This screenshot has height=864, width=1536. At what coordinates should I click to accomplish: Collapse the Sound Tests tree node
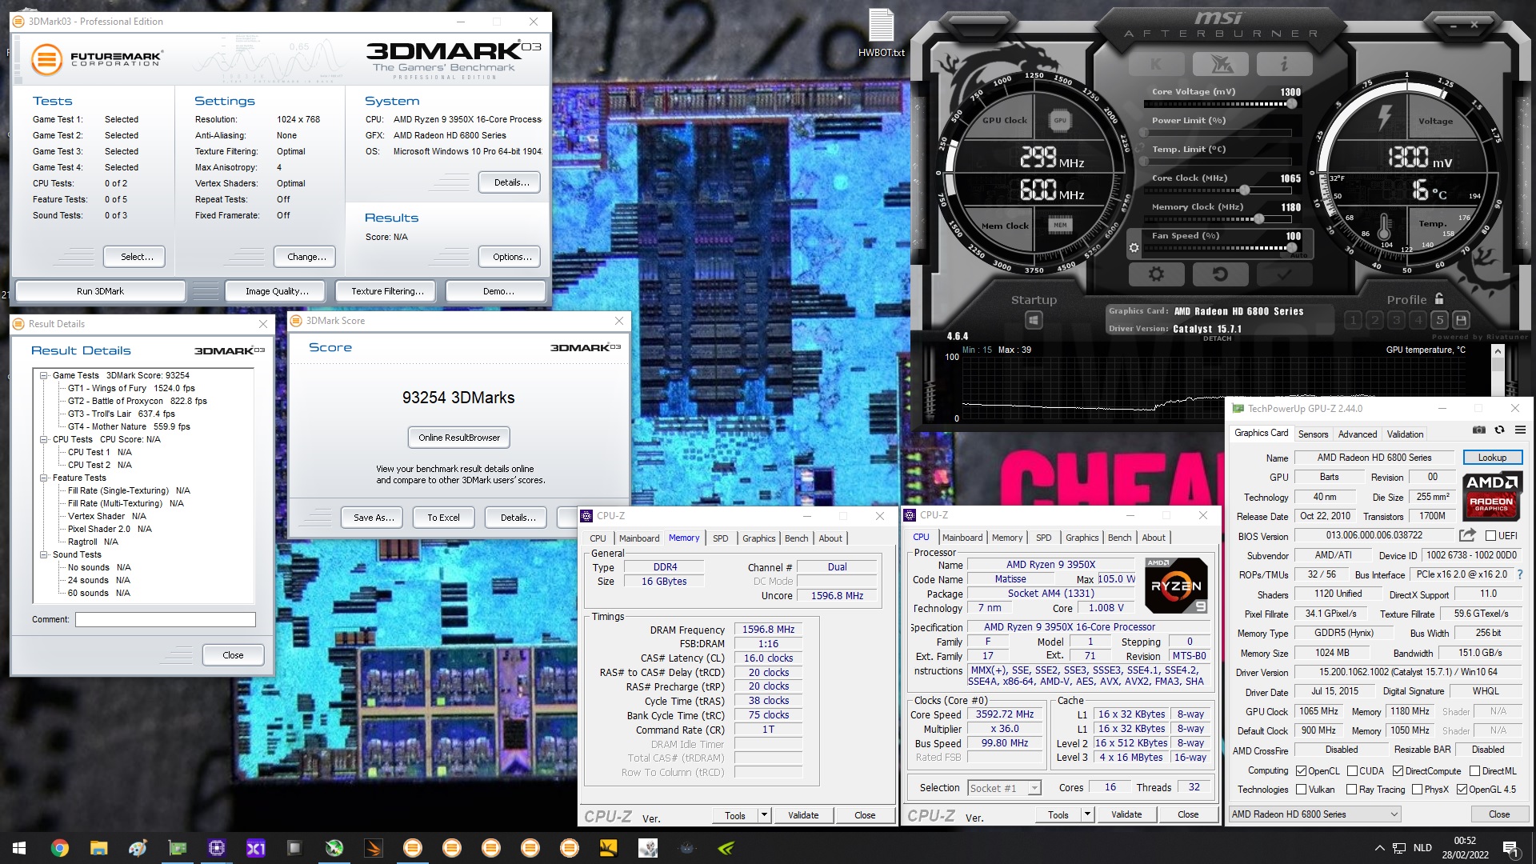click(x=44, y=554)
